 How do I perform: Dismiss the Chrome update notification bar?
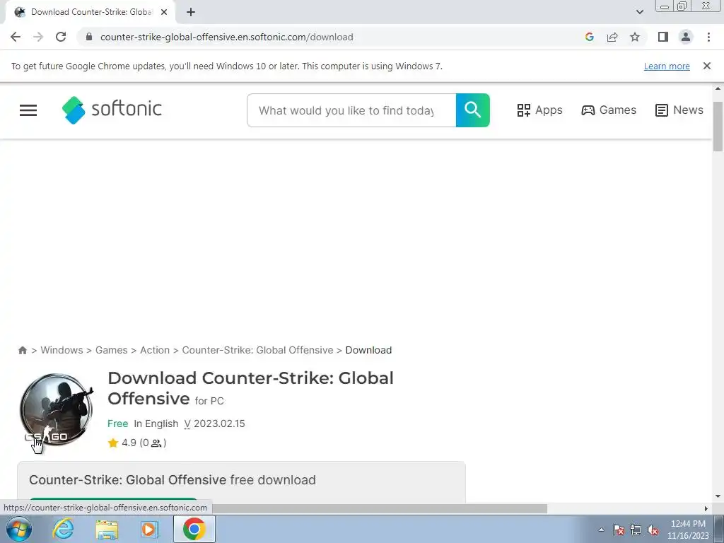(x=706, y=66)
